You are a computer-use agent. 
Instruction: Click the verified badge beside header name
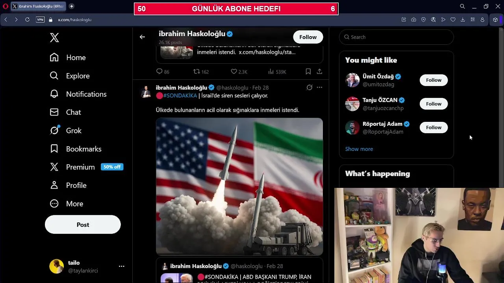(230, 34)
